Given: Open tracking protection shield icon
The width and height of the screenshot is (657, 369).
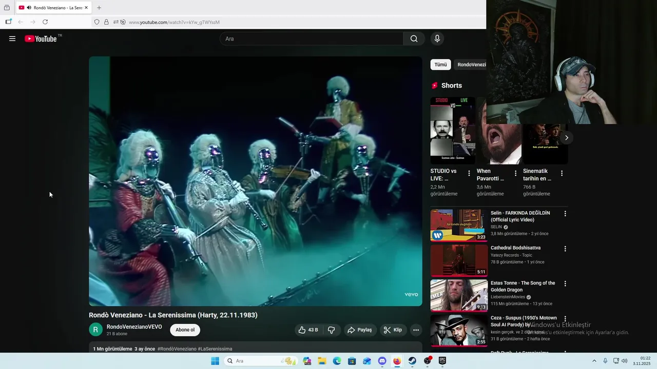Looking at the screenshot, I should coord(96,22).
